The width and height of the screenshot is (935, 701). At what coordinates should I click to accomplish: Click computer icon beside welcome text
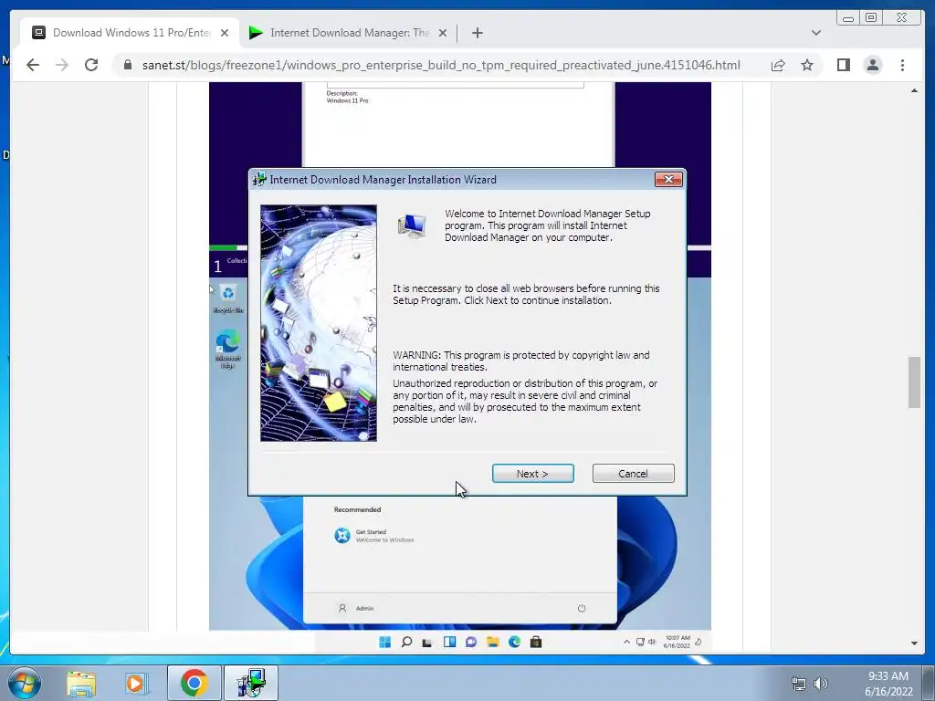412,226
